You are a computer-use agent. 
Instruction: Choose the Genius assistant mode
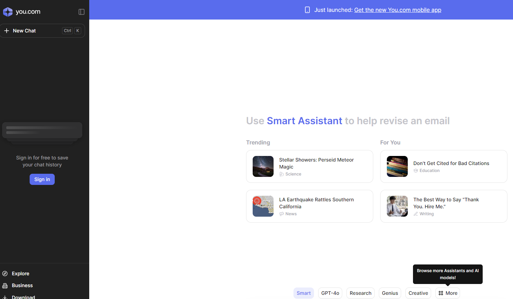tap(390, 293)
